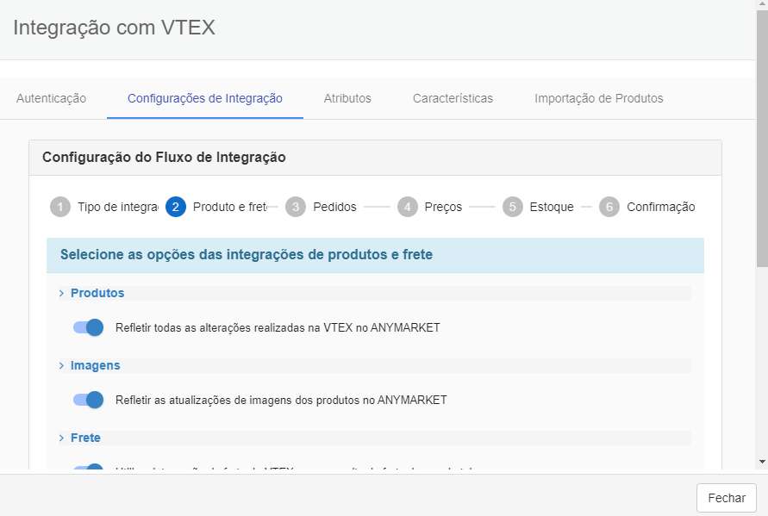Viewport: 768px width, 516px height.
Task: Toggle reflecting product image updates
Action: tap(89, 400)
